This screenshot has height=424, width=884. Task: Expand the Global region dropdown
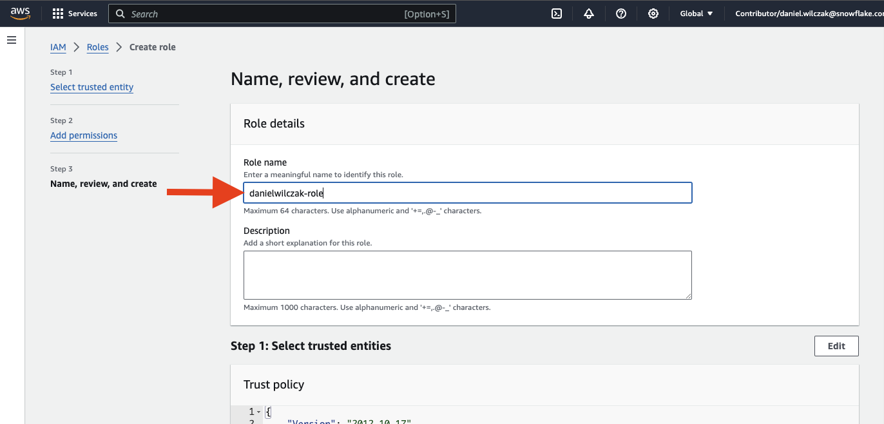(x=697, y=14)
